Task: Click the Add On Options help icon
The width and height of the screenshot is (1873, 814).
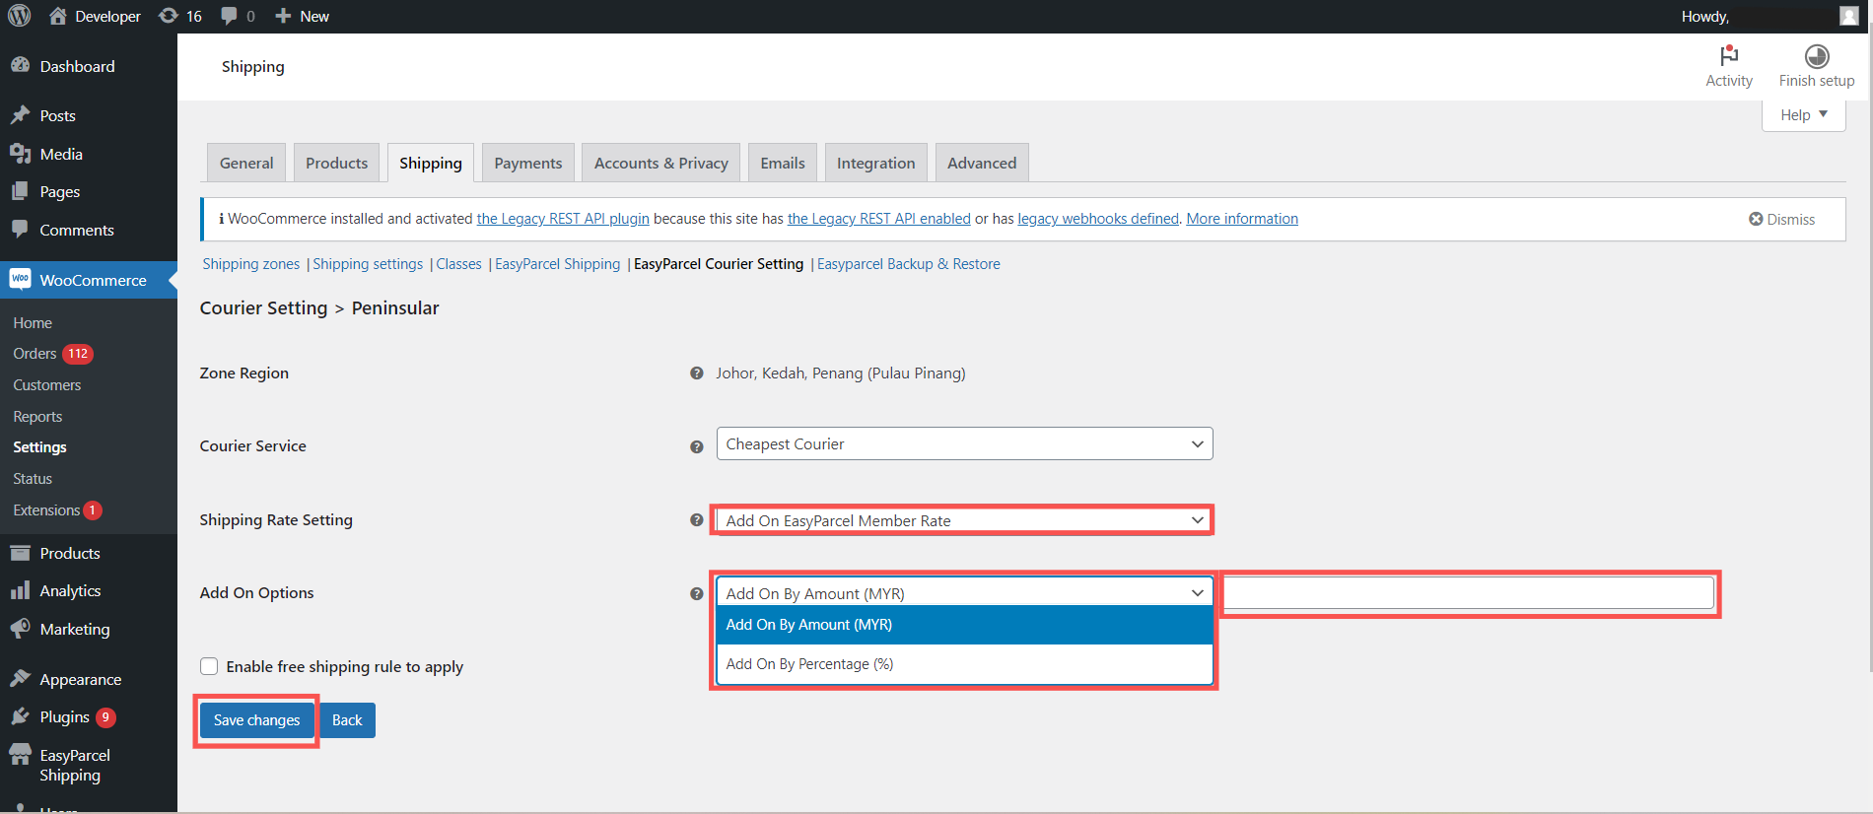Action: 697,593
